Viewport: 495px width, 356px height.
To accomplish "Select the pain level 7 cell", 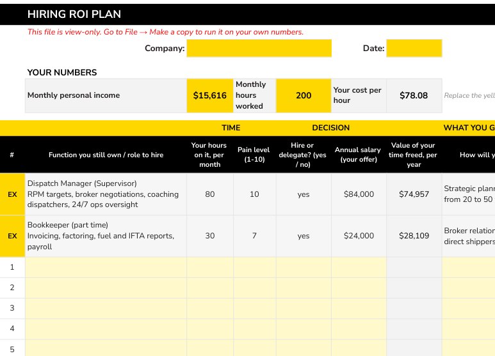I will coord(254,236).
